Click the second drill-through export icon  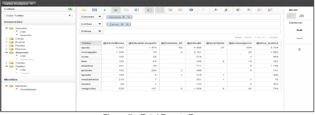pyautogui.click(x=226, y=10)
